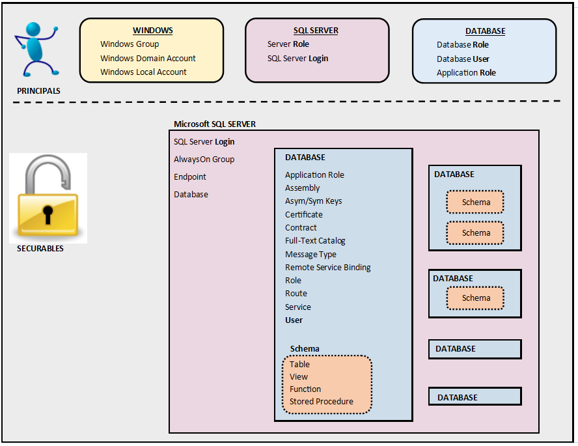Viewport: 578px width, 446px height.
Task: Select Message Type entry
Action: pos(310,255)
